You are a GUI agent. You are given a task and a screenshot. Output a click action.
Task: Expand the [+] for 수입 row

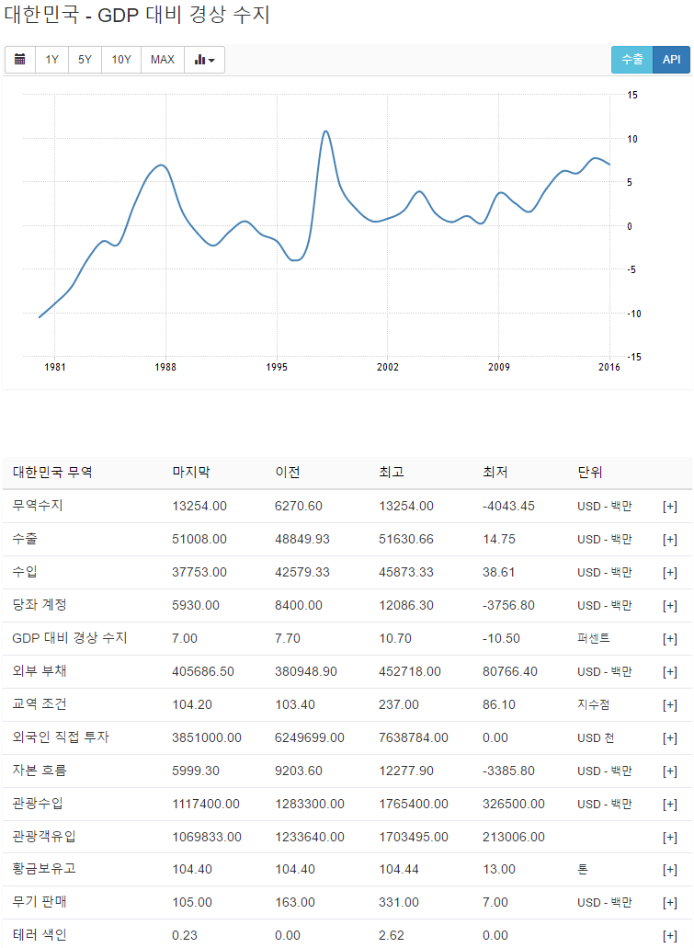coord(670,573)
